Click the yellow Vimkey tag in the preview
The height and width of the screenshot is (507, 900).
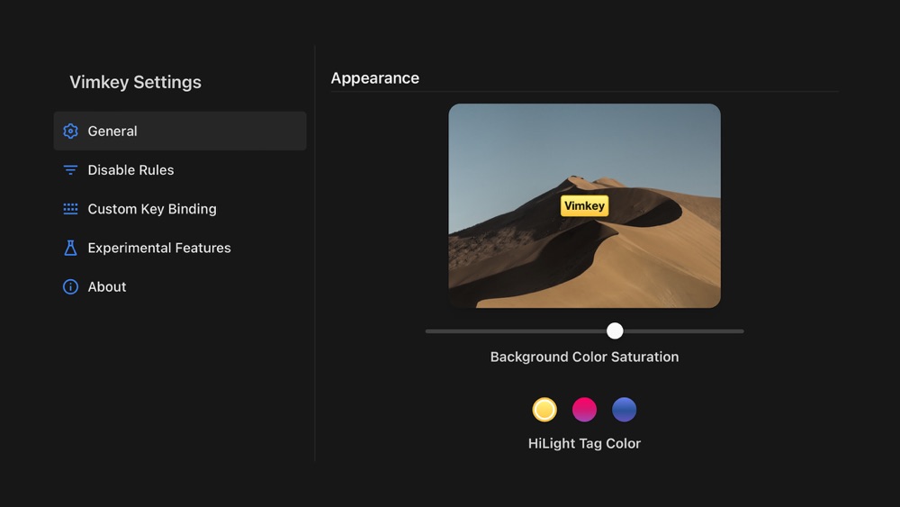[584, 205]
